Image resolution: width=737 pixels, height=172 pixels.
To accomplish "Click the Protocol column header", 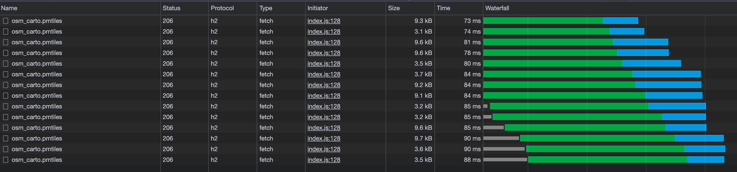I will (222, 8).
